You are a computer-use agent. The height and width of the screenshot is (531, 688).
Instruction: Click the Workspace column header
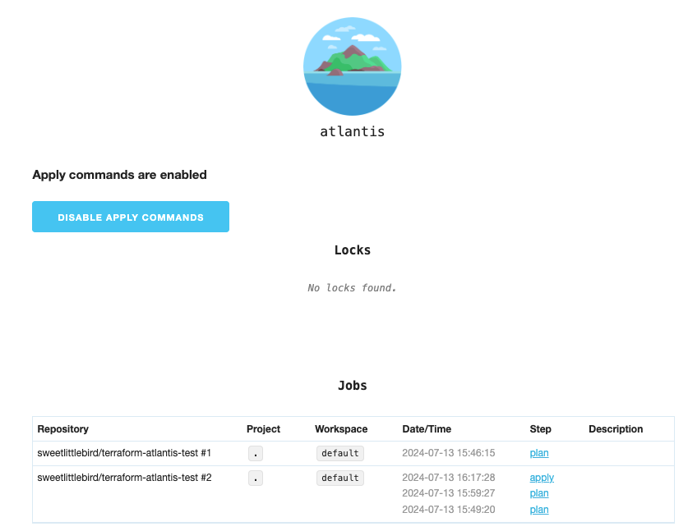click(x=341, y=429)
